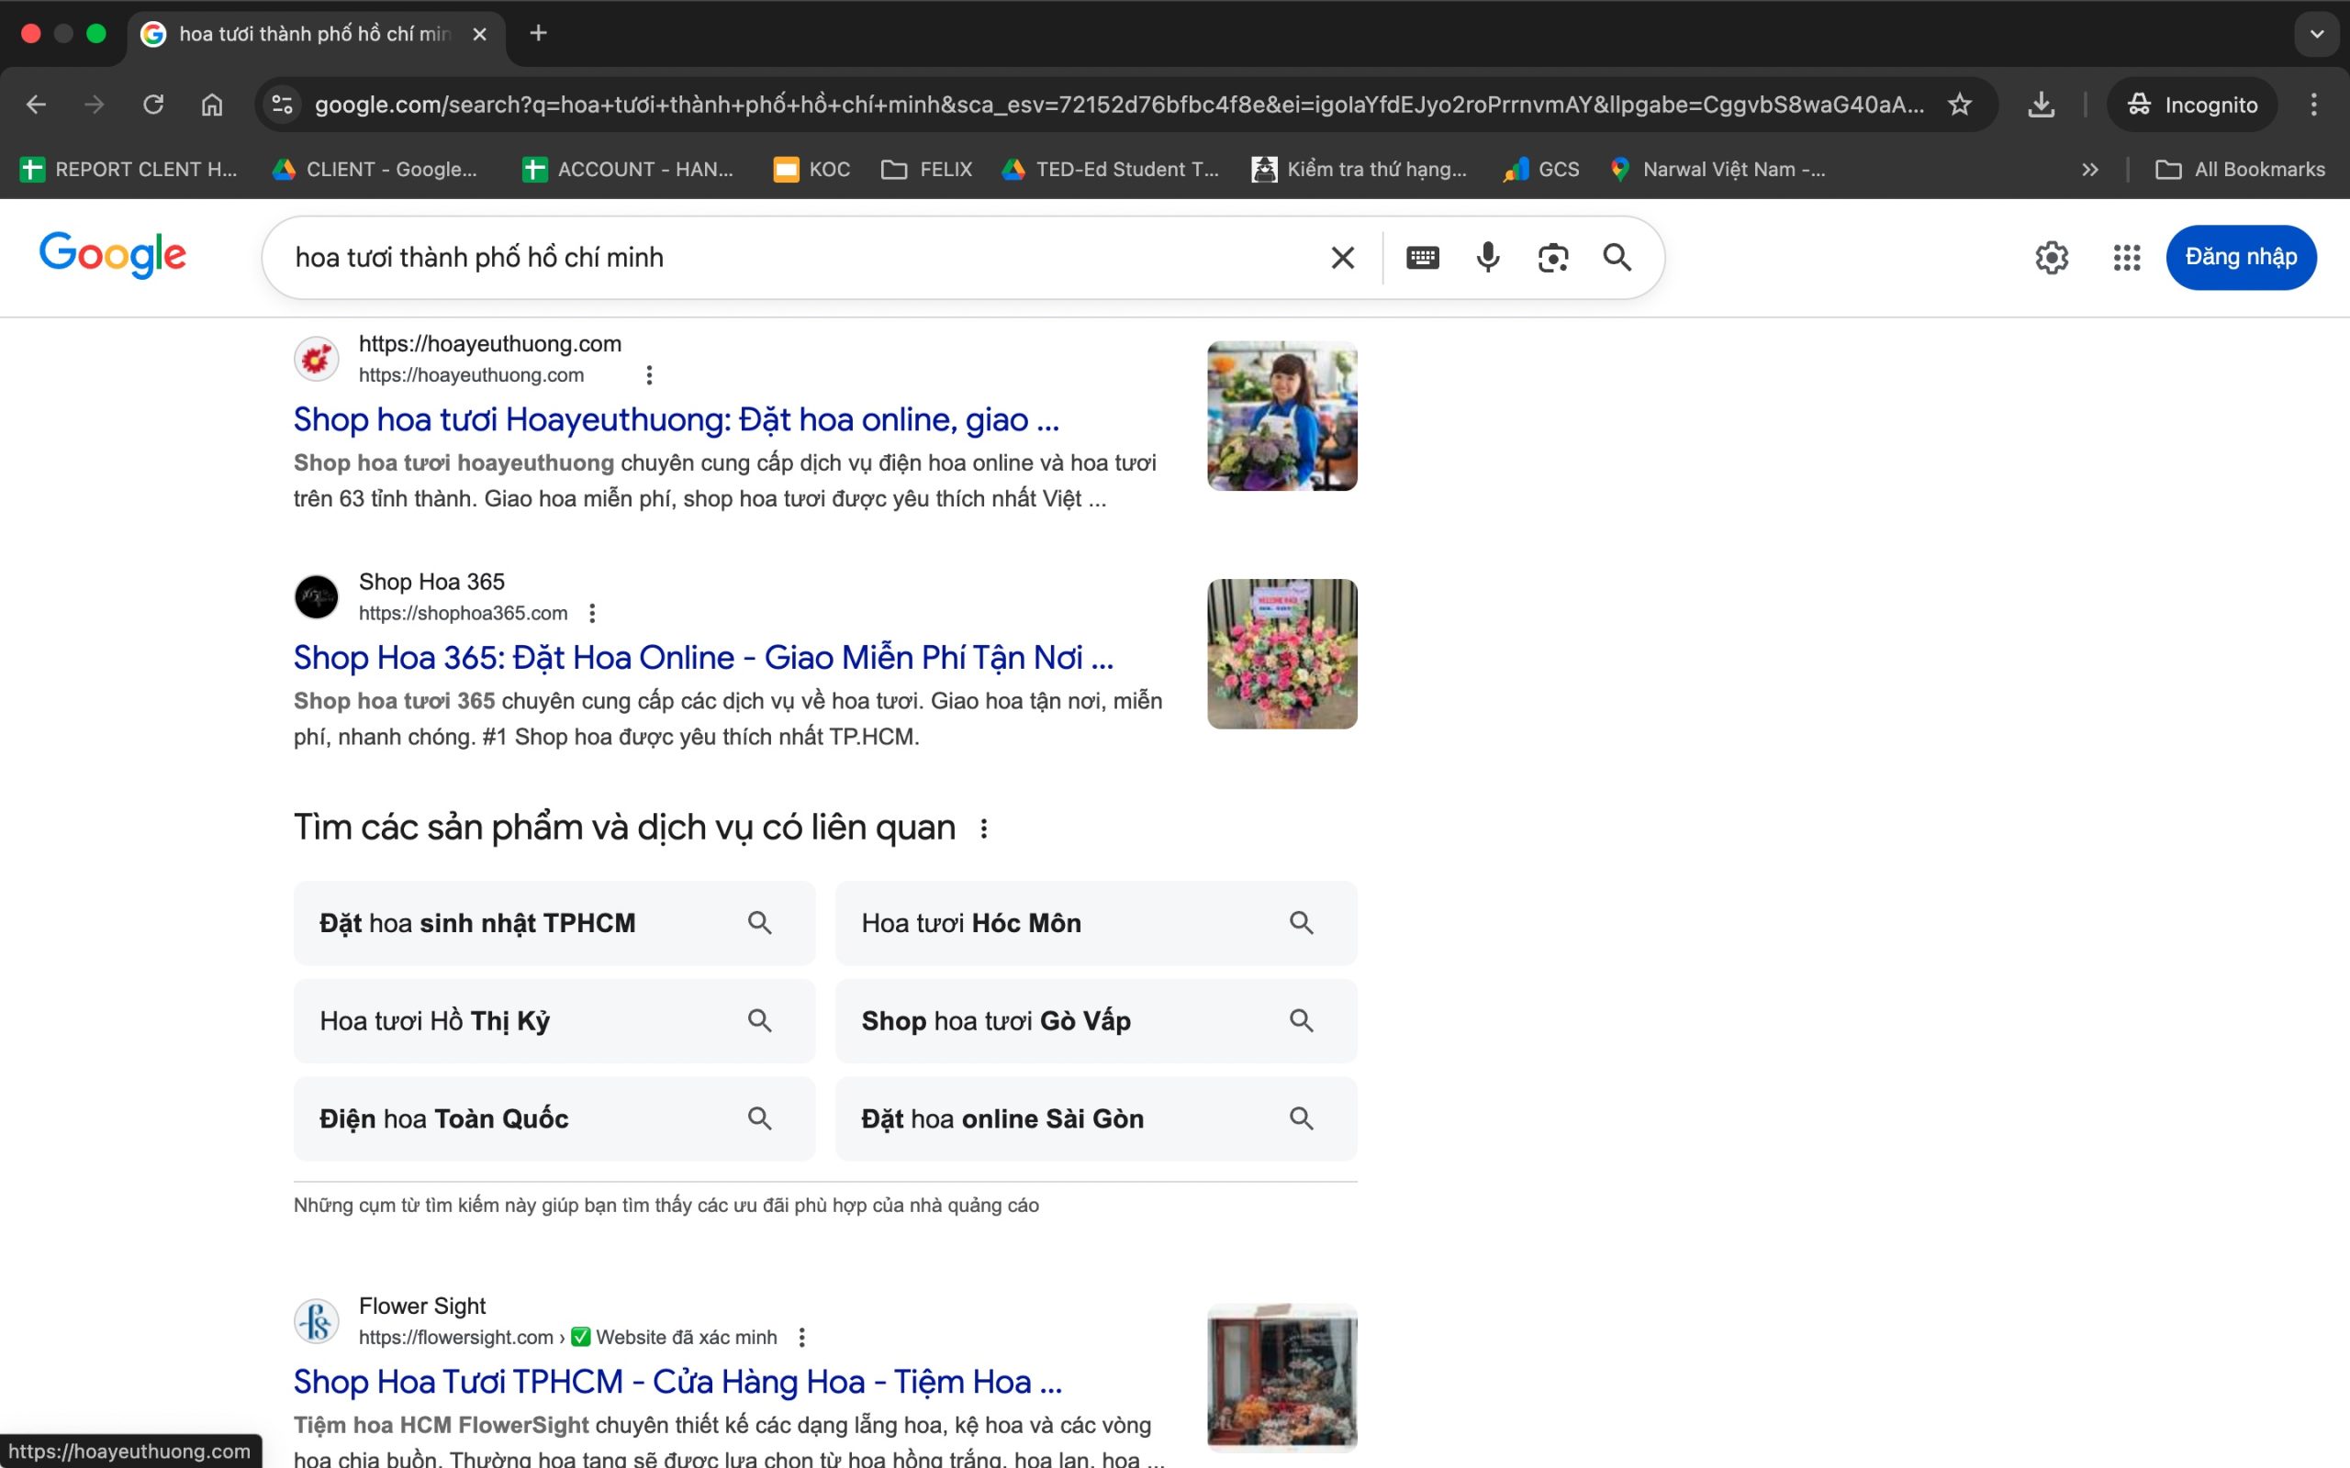2350x1468 pixels.
Task: Open ACCOUNT - HAN bookmark
Action: [x=628, y=170]
